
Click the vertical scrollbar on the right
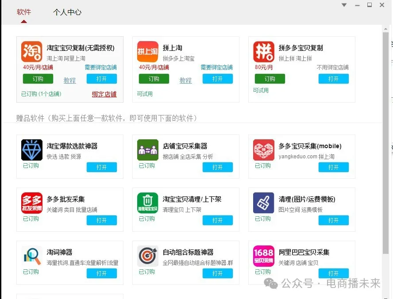click(385, 111)
